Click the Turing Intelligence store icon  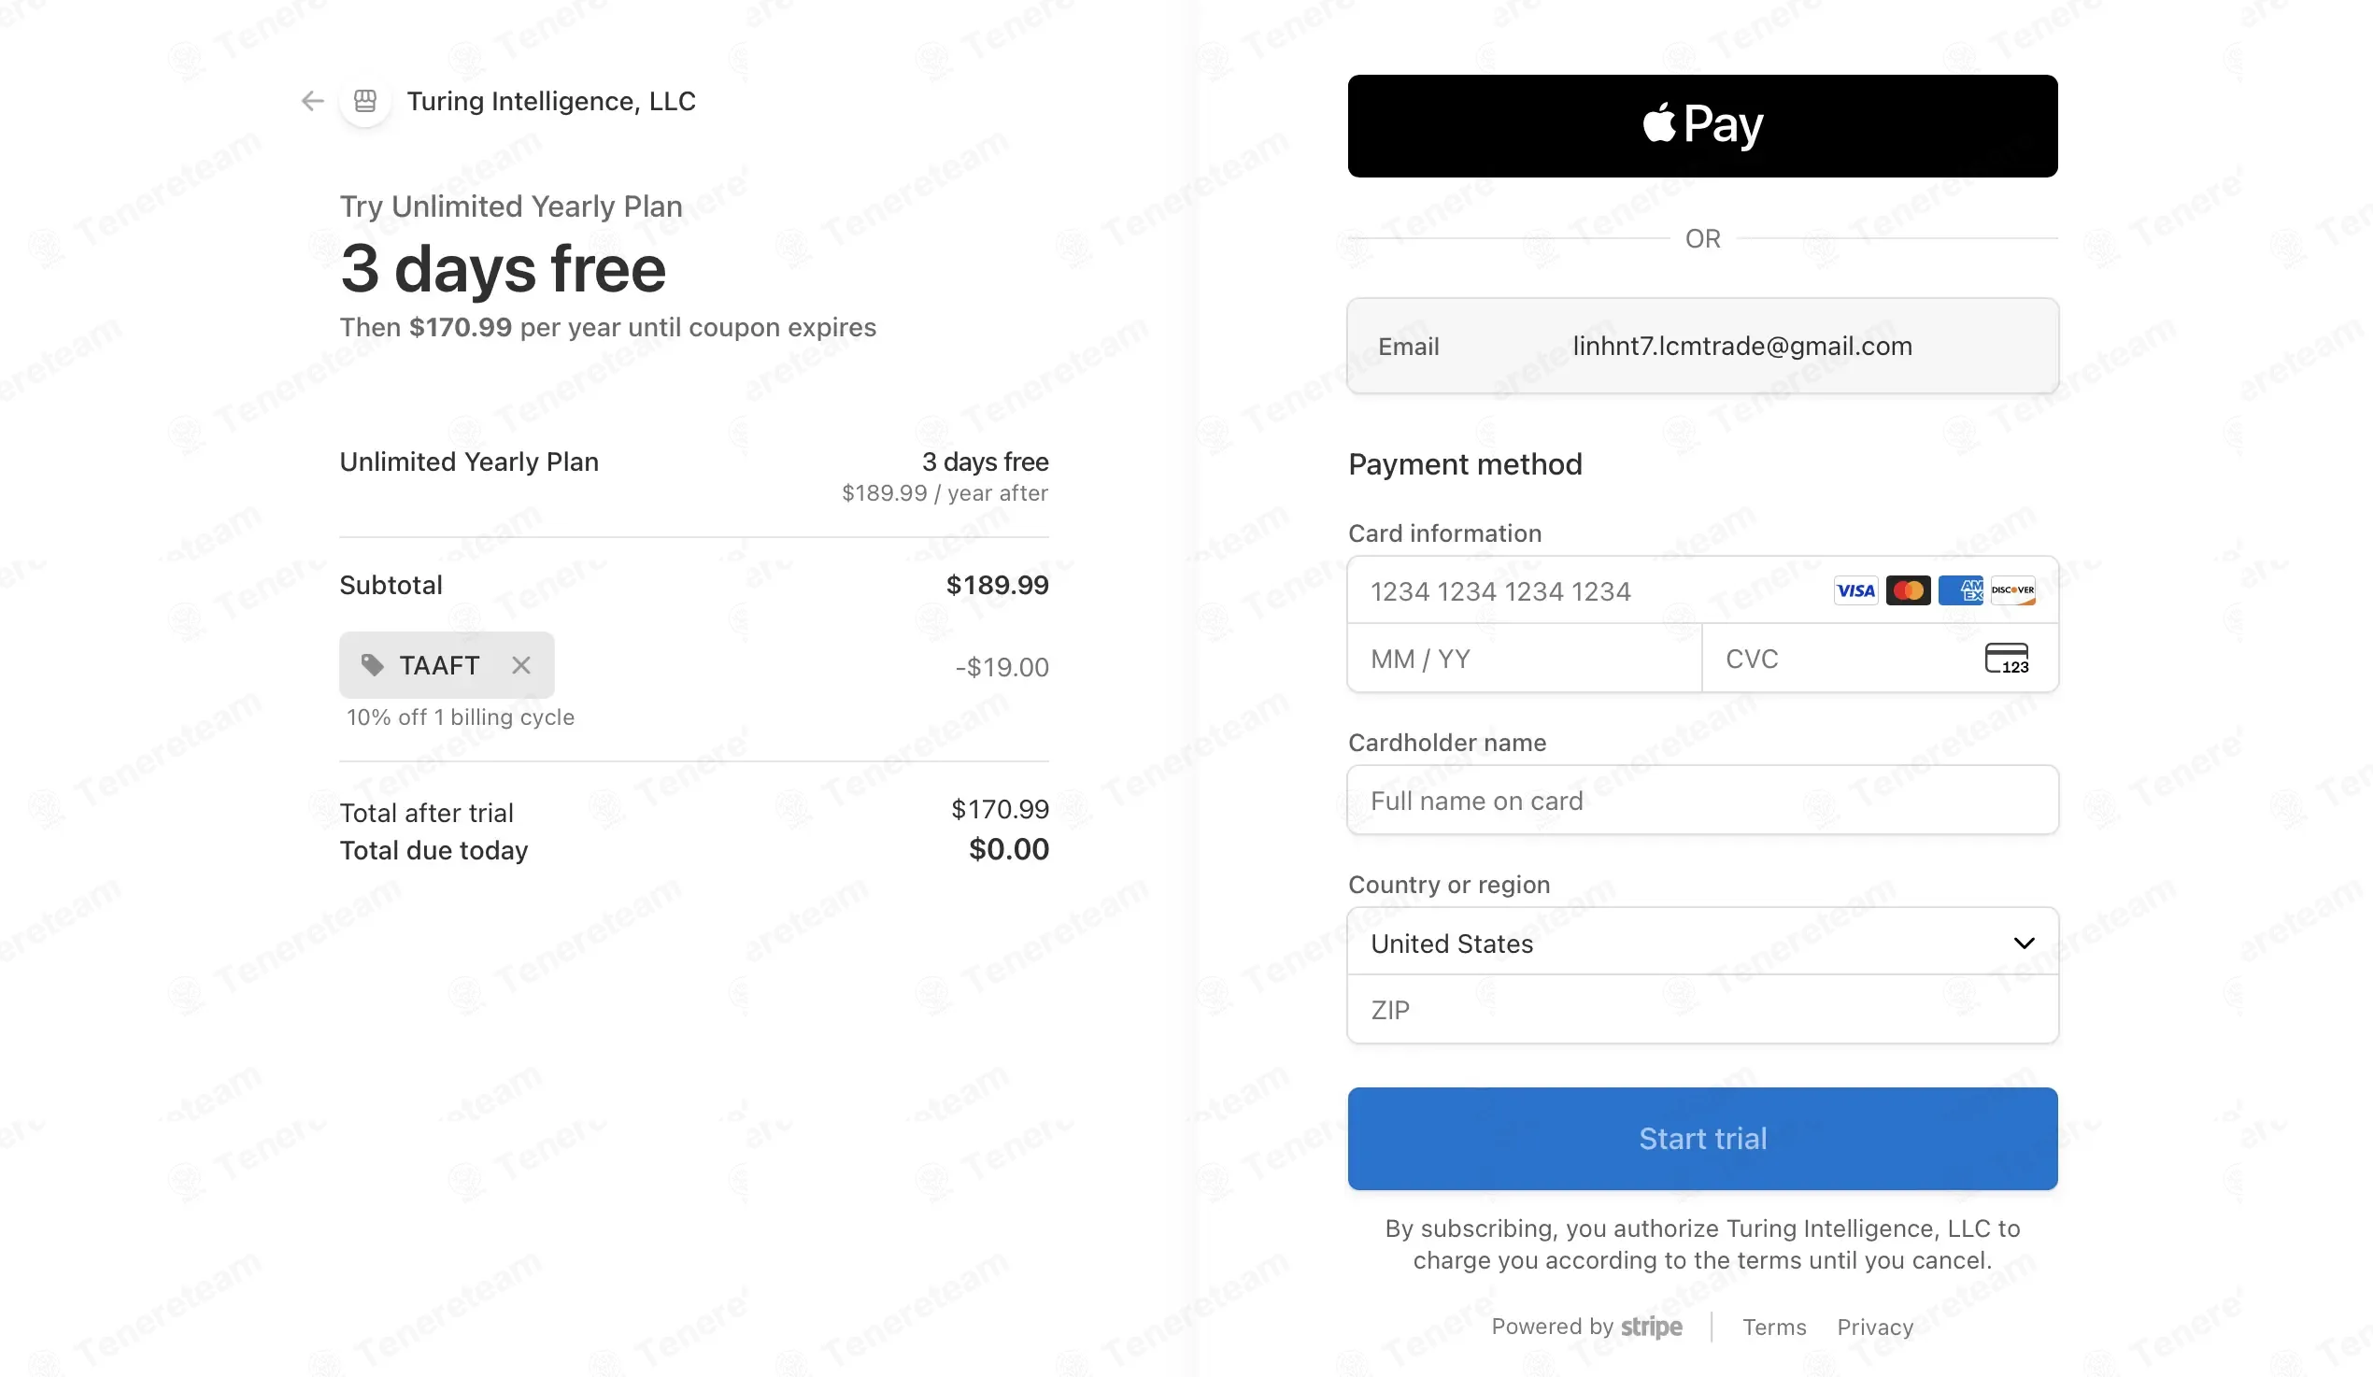coord(365,101)
